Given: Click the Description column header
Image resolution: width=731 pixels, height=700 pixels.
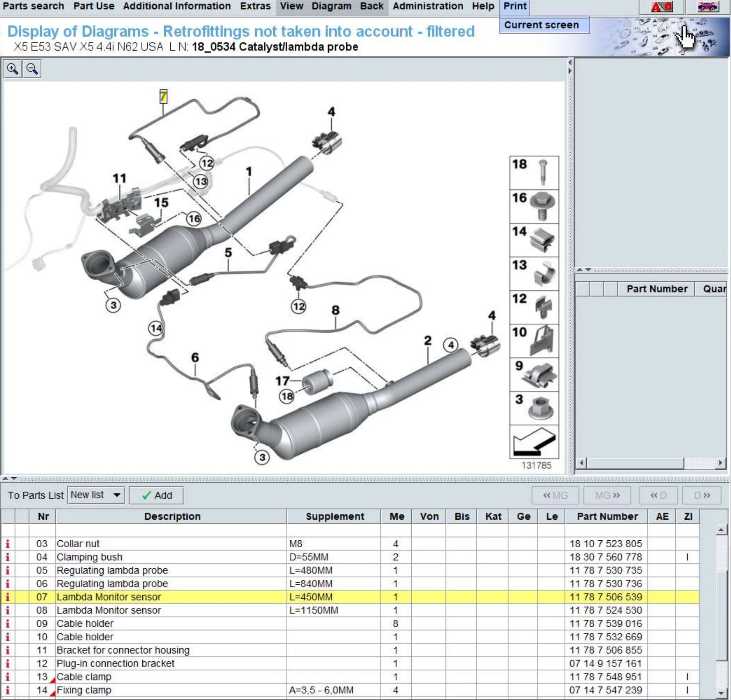Looking at the screenshot, I should 172,516.
